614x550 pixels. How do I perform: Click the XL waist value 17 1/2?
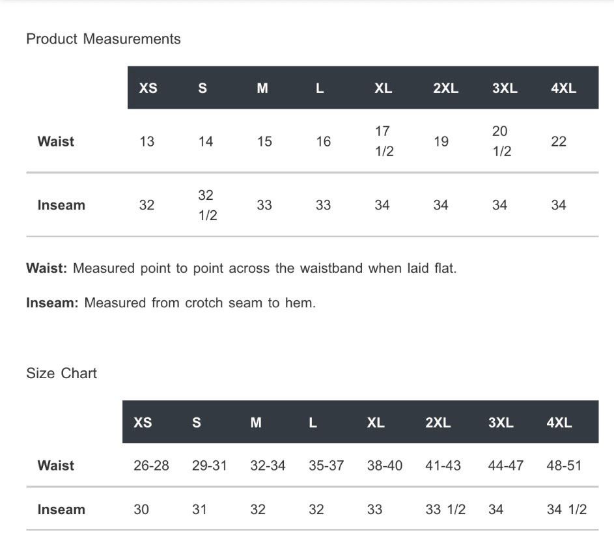[x=383, y=141]
